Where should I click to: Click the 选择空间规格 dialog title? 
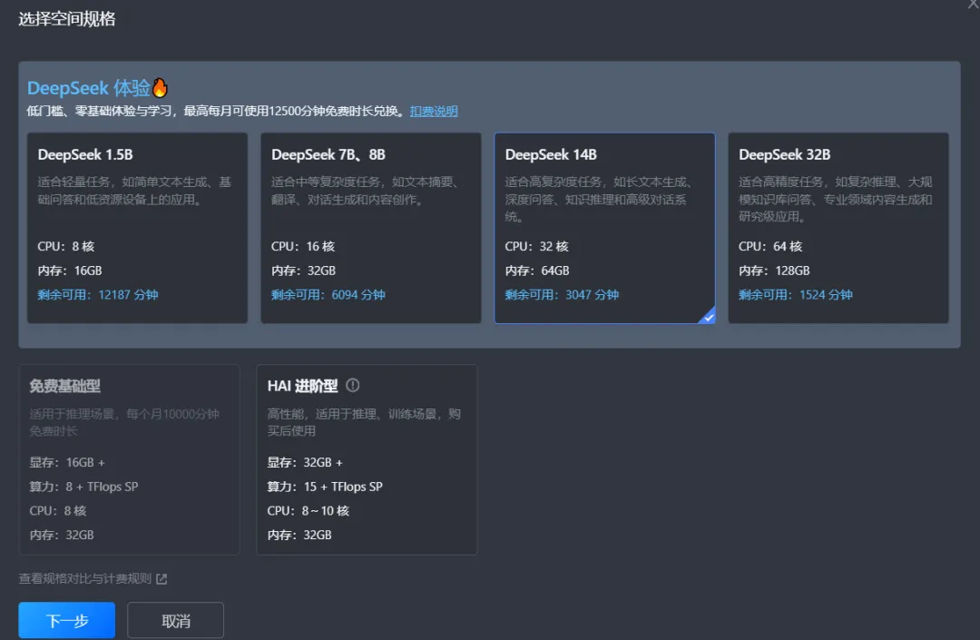(x=67, y=19)
